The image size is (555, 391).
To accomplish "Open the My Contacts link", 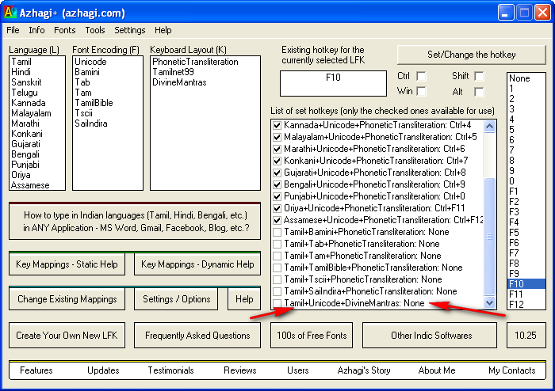I will (x=512, y=370).
